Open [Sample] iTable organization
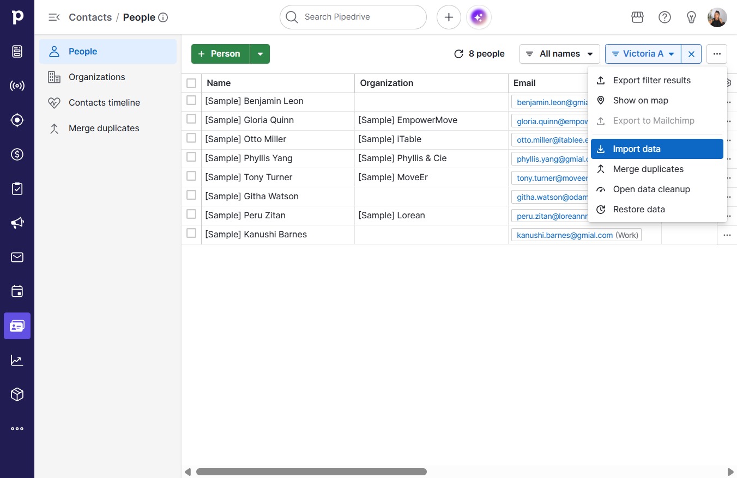The width and height of the screenshot is (737, 478). click(x=390, y=139)
